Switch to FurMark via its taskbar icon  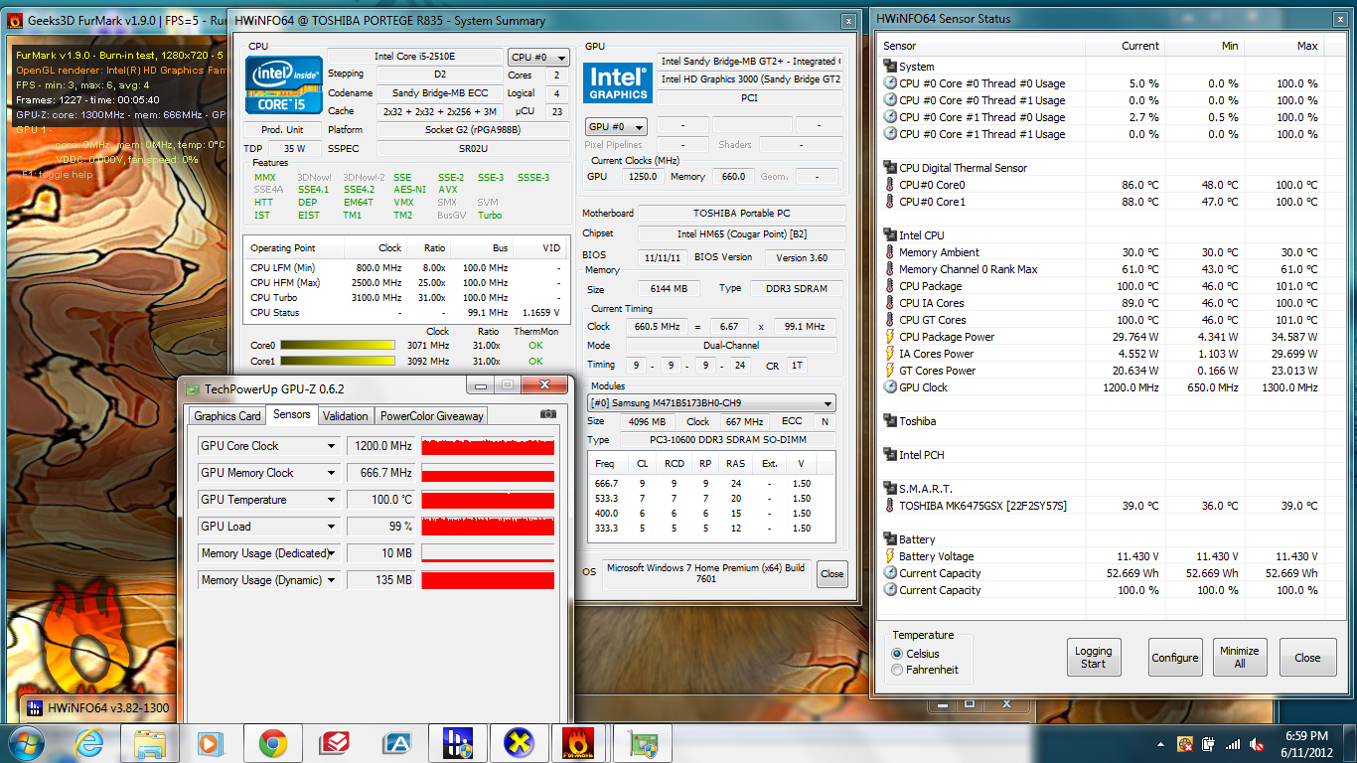[x=580, y=742]
